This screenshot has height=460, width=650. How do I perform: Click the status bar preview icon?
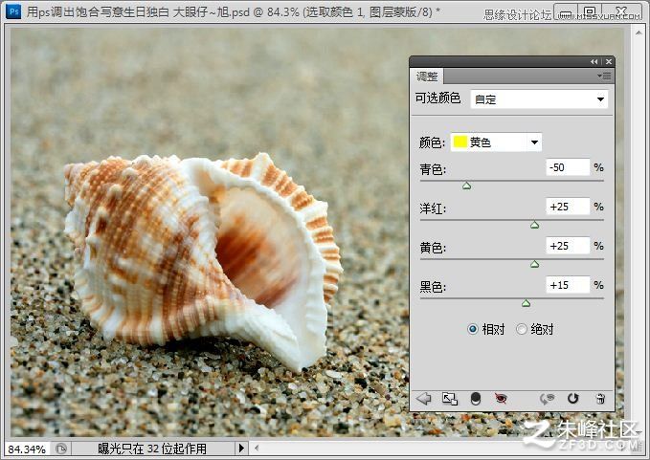pos(61,449)
